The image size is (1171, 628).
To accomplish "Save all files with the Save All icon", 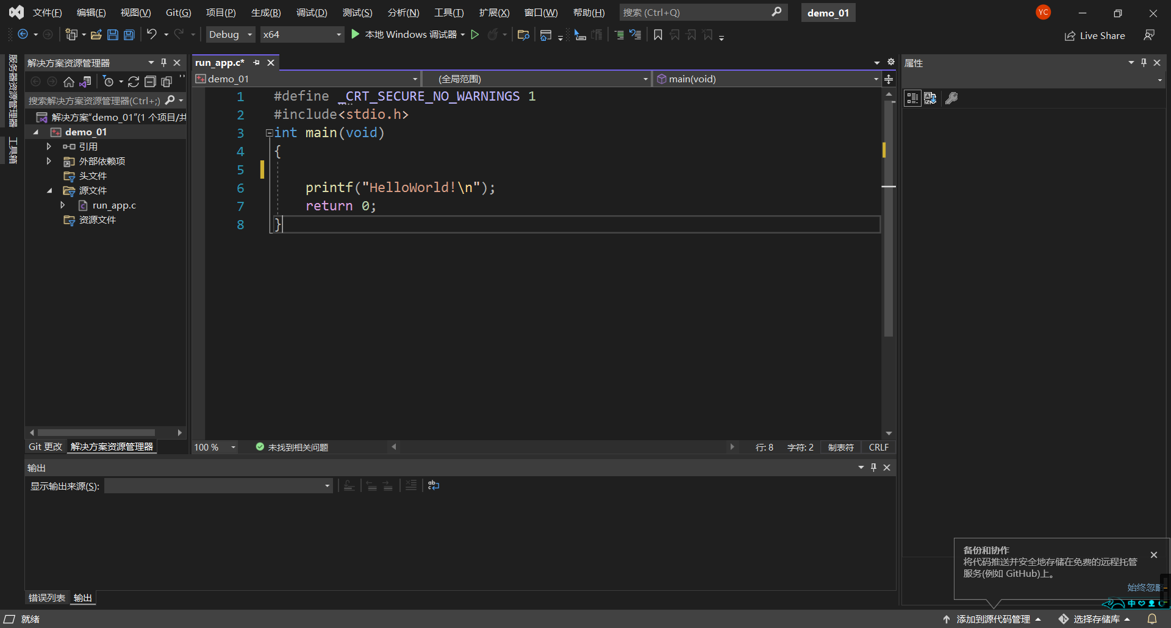I will [129, 35].
